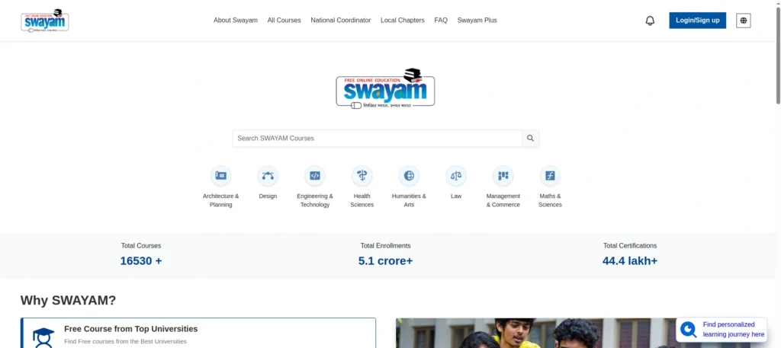Click the Total Enrollments label
This screenshot has width=781, height=348.
(385, 246)
